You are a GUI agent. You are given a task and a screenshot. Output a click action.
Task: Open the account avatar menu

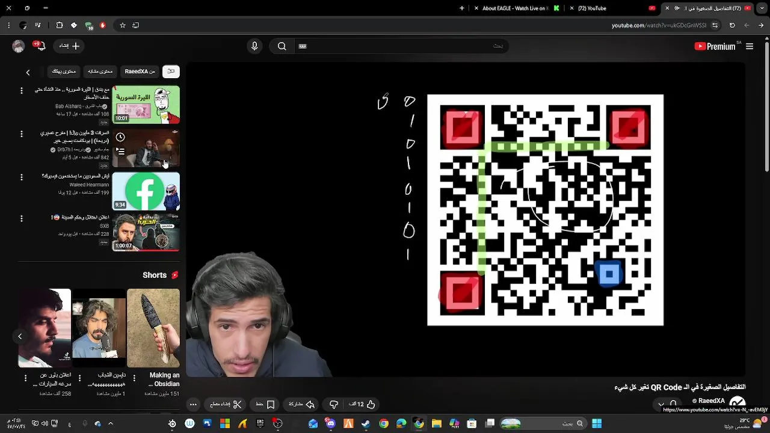[18, 46]
